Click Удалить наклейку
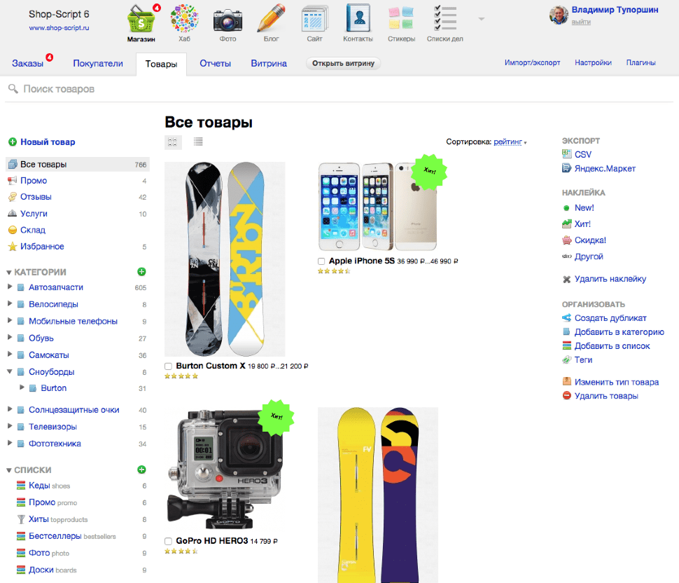Image resolution: width=679 pixels, height=583 pixels. pos(610,279)
